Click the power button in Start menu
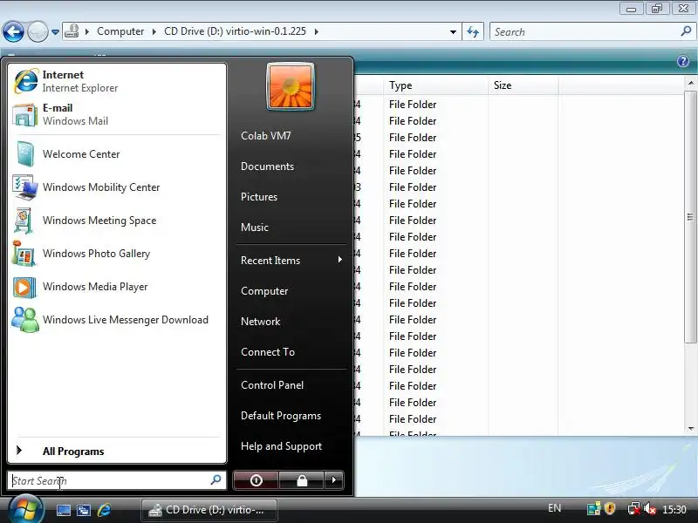698x523 pixels. point(256,480)
